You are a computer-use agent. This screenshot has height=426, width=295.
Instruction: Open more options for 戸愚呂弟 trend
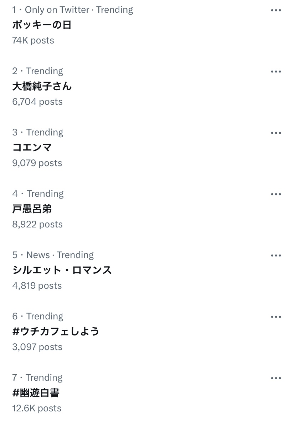point(276,194)
